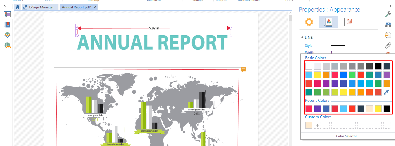Click the Width value field
Viewport: 395px width, 146px height.
[331, 52]
